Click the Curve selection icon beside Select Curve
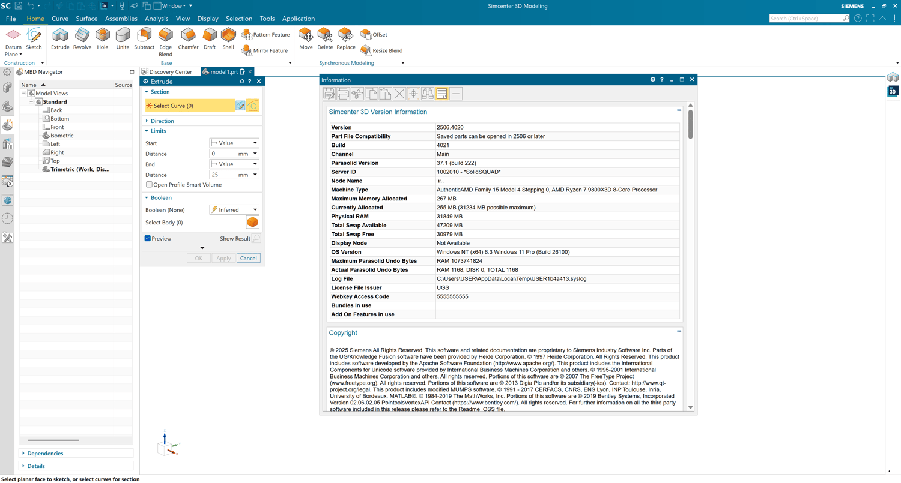This screenshot has height=483, width=901. [253, 106]
